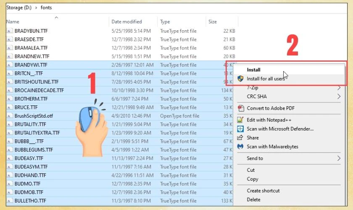Click the date 11/3/1997 8:10 PM
The height and width of the screenshot is (210, 353).
[x=131, y=201]
